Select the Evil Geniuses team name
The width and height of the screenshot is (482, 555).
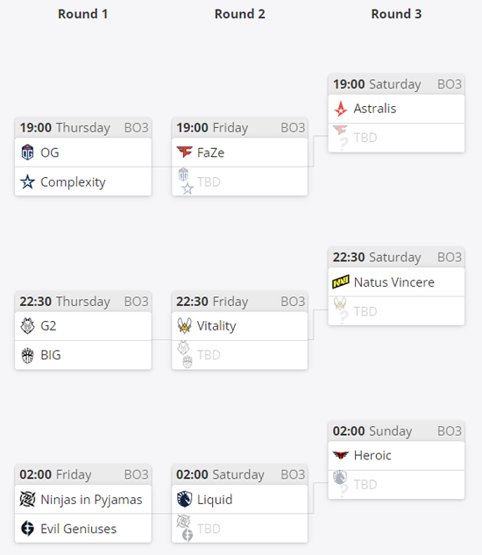[x=78, y=529]
